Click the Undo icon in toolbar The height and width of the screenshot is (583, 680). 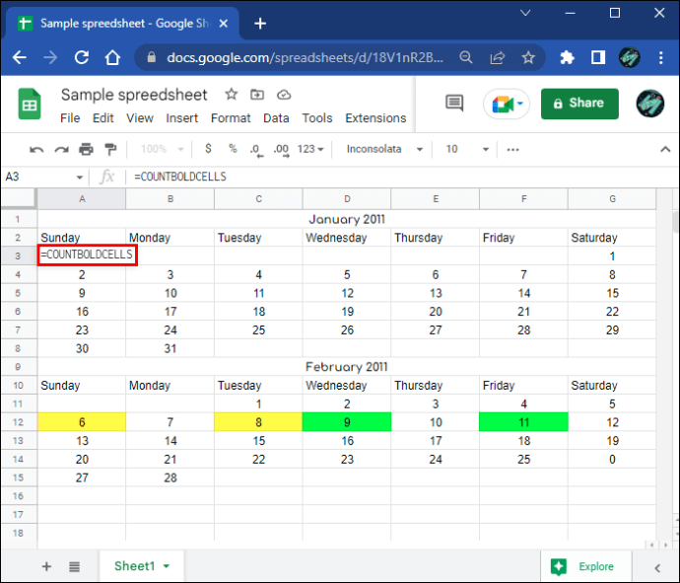click(x=36, y=150)
